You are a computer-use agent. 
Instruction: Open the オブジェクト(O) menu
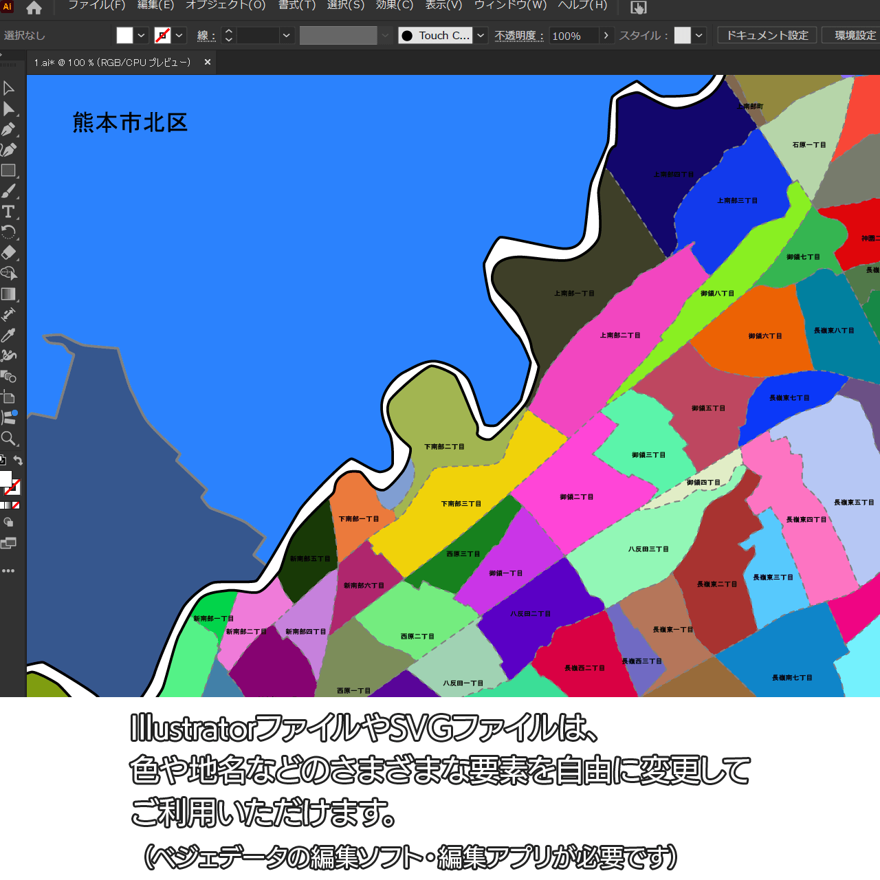pos(225,5)
